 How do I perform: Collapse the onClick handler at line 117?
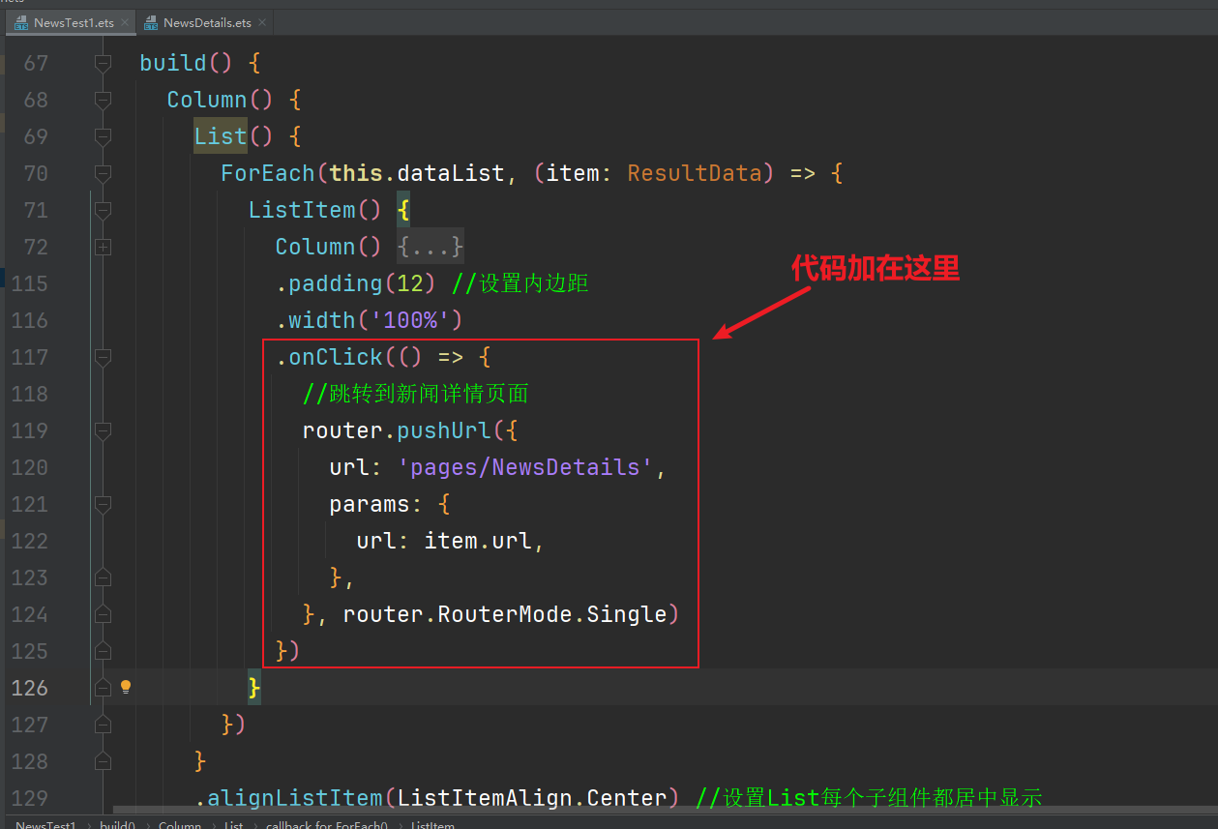(x=103, y=357)
